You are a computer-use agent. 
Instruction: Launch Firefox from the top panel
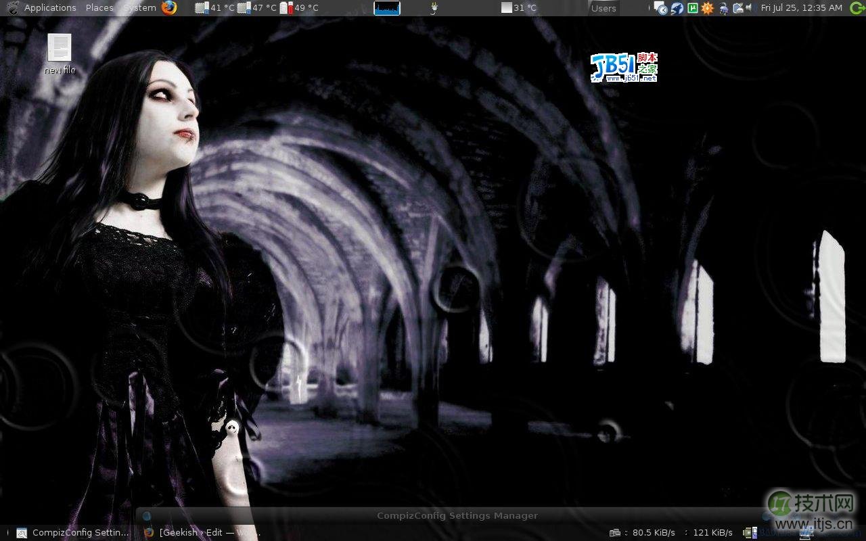(169, 8)
